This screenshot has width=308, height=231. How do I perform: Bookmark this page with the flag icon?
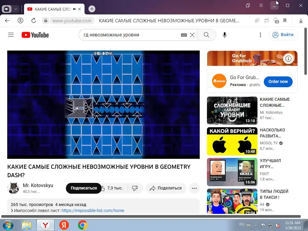click(285, 20)
